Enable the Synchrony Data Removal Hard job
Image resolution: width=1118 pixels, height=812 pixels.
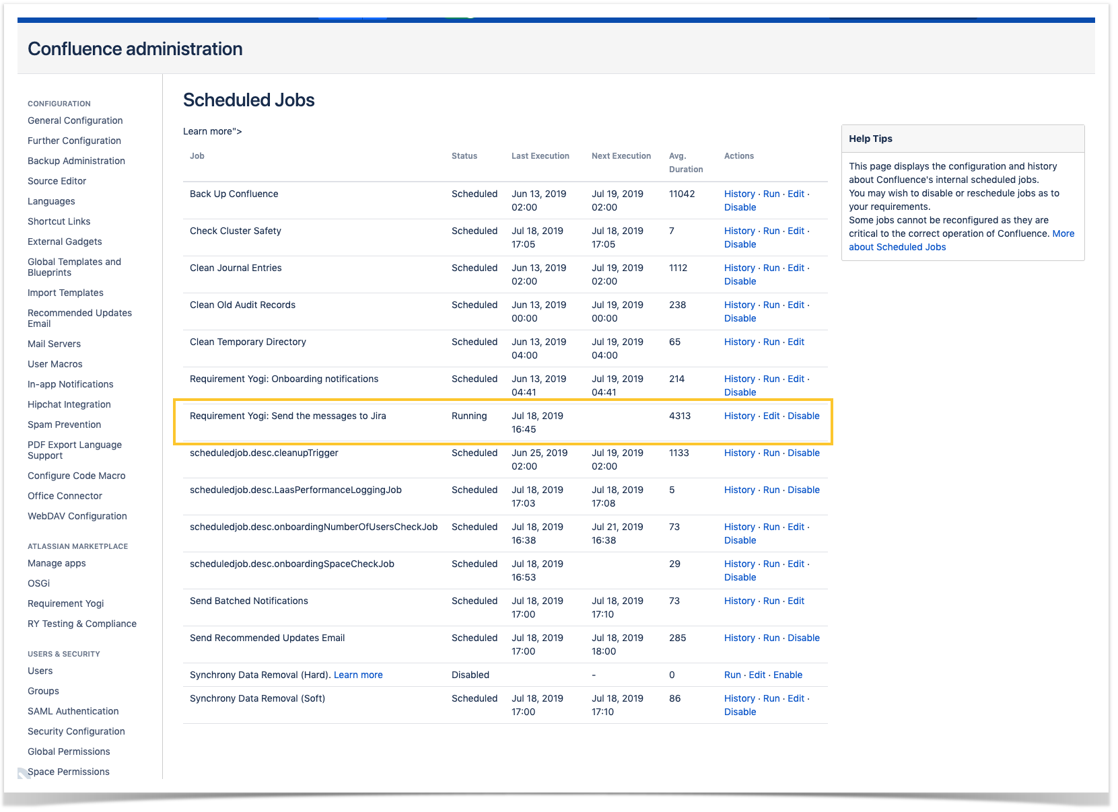click(x=786, y=675)
